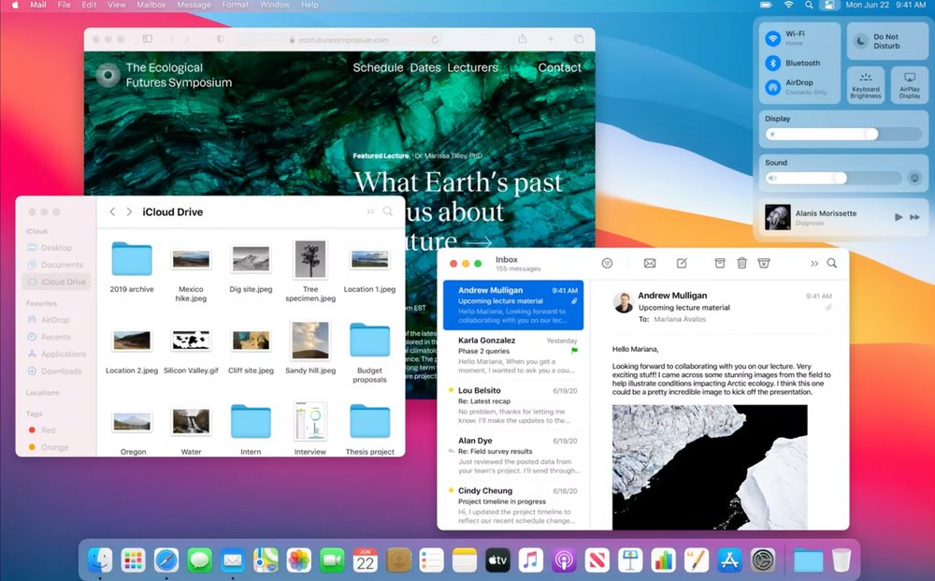
Task: Open AirPlay Display control
Action: (x=910, y=85)
